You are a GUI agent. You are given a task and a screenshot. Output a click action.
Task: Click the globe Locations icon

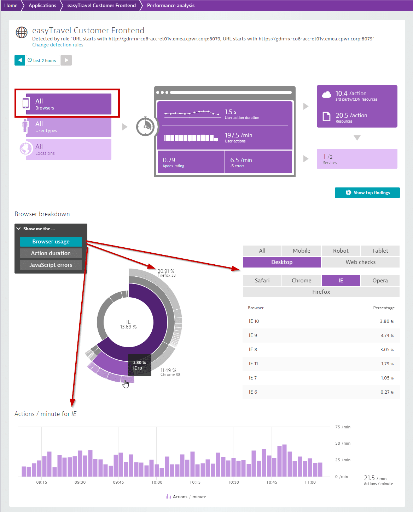(26, 149)
